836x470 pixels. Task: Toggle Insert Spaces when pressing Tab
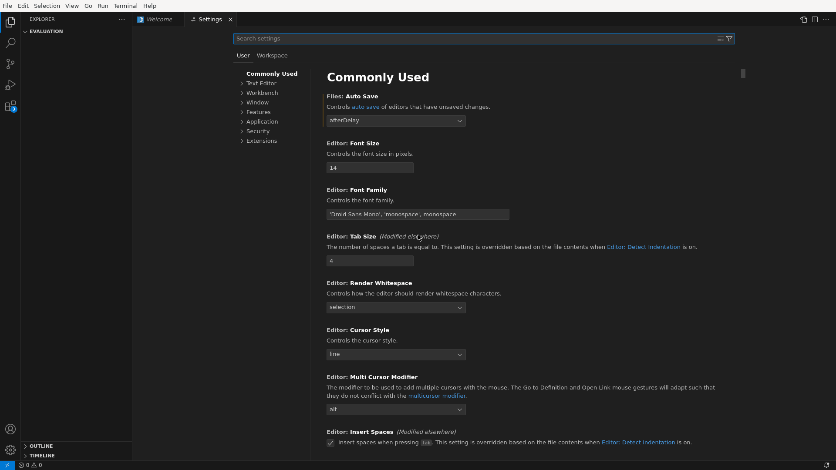coord(331,443)
